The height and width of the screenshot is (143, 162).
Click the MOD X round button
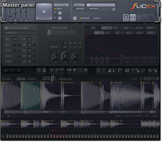click(x=60, y=13)
